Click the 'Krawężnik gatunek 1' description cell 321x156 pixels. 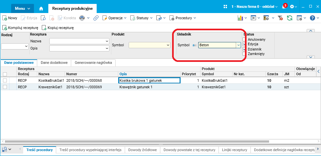click(x=149, y=87)
